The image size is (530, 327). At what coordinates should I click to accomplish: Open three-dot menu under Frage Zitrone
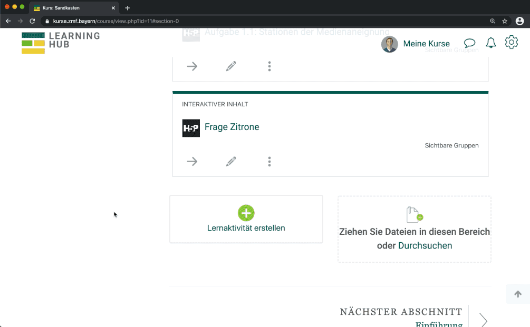pos(269,161)
